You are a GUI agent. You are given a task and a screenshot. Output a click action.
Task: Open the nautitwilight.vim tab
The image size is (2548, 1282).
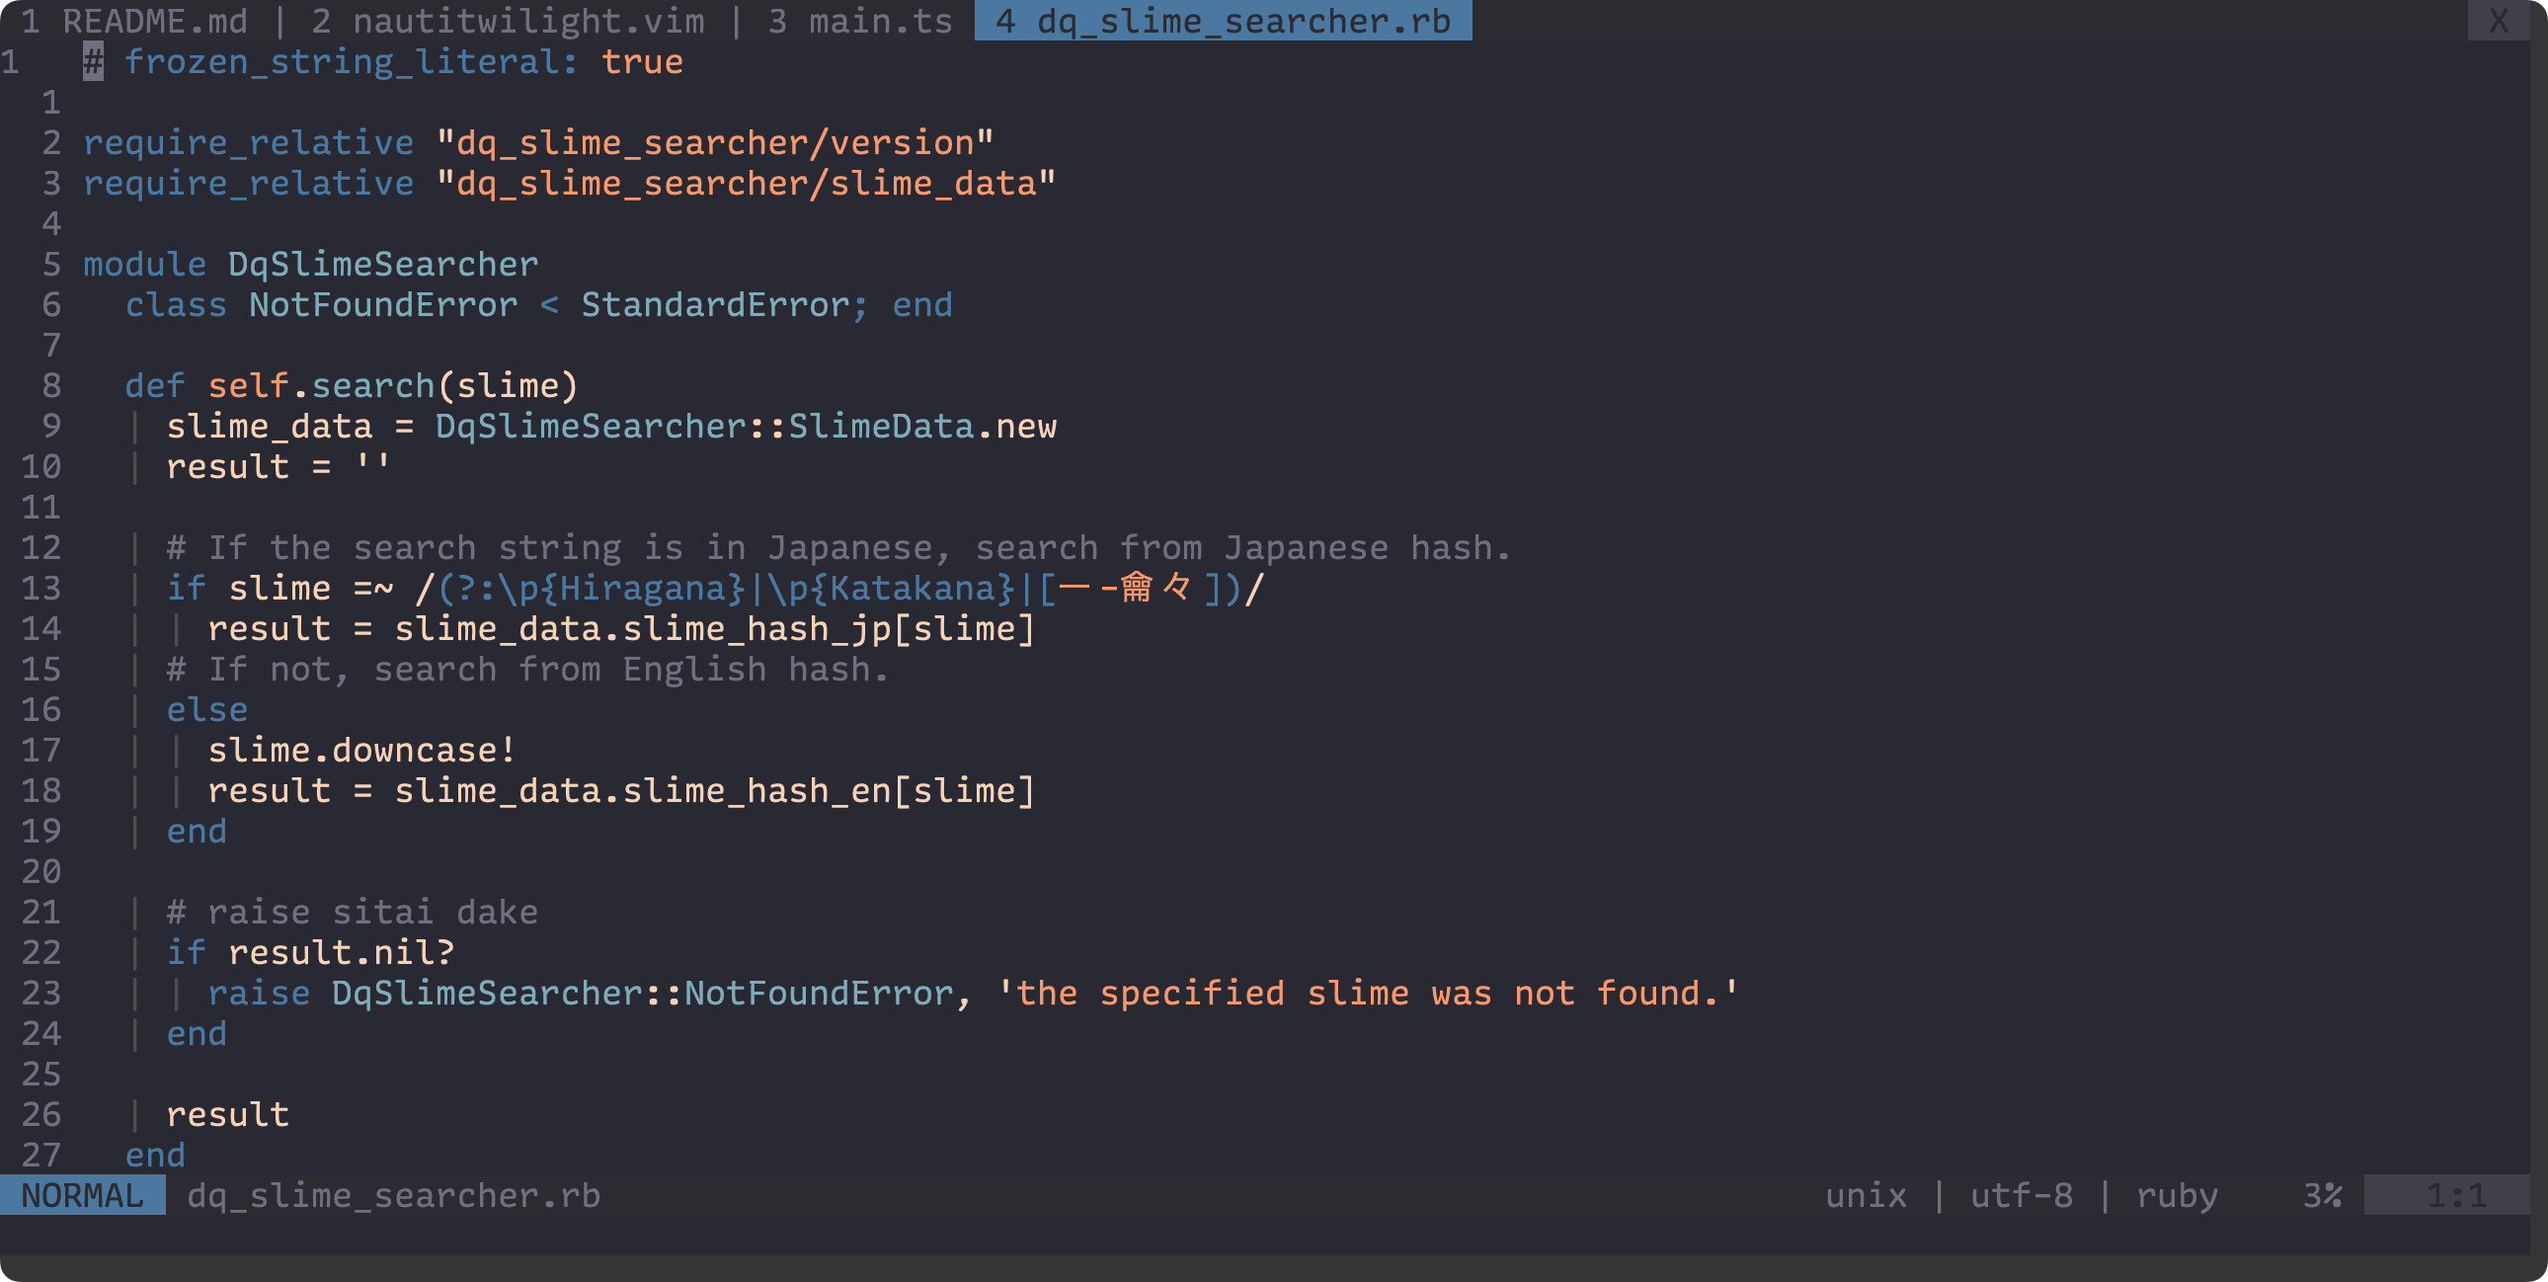tap(508, 21)
